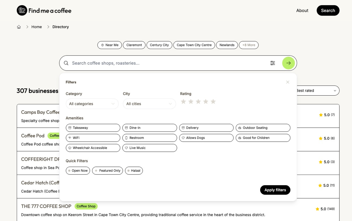Toggle the Open Now quick filter

coord(78,171)
